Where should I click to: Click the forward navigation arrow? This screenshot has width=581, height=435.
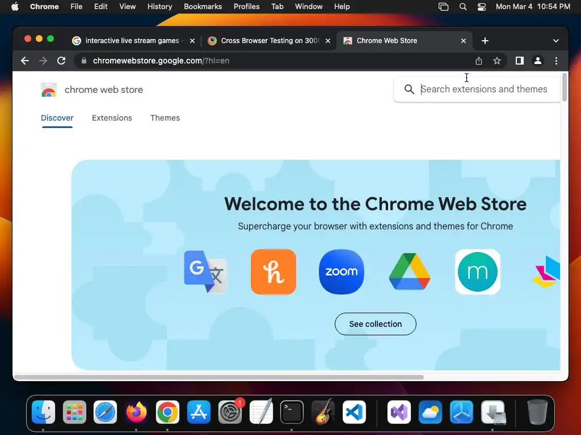click(43, 61)
